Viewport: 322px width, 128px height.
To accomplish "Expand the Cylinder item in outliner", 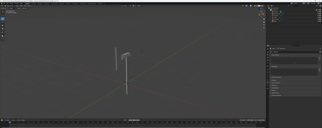I will click(271, 16).
